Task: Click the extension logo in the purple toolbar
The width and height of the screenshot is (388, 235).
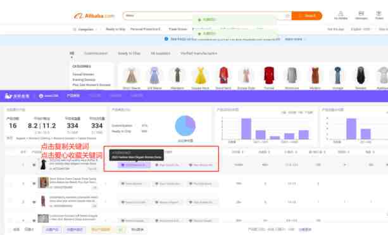Action: point(17,96)
